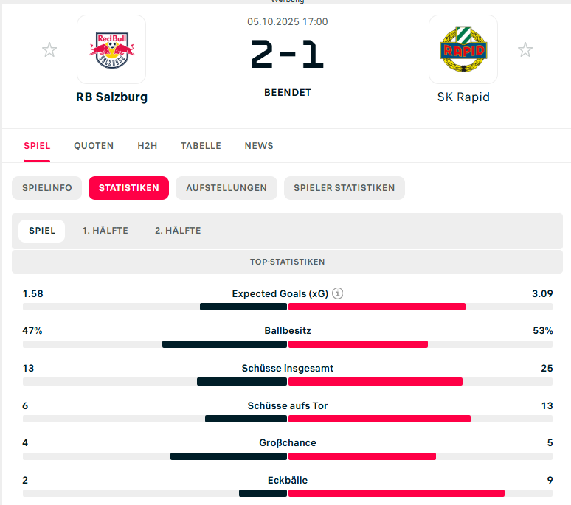This screenshot has height=505, width=571.
Task: Select the Statistiken button
Action: pos(128,188)
